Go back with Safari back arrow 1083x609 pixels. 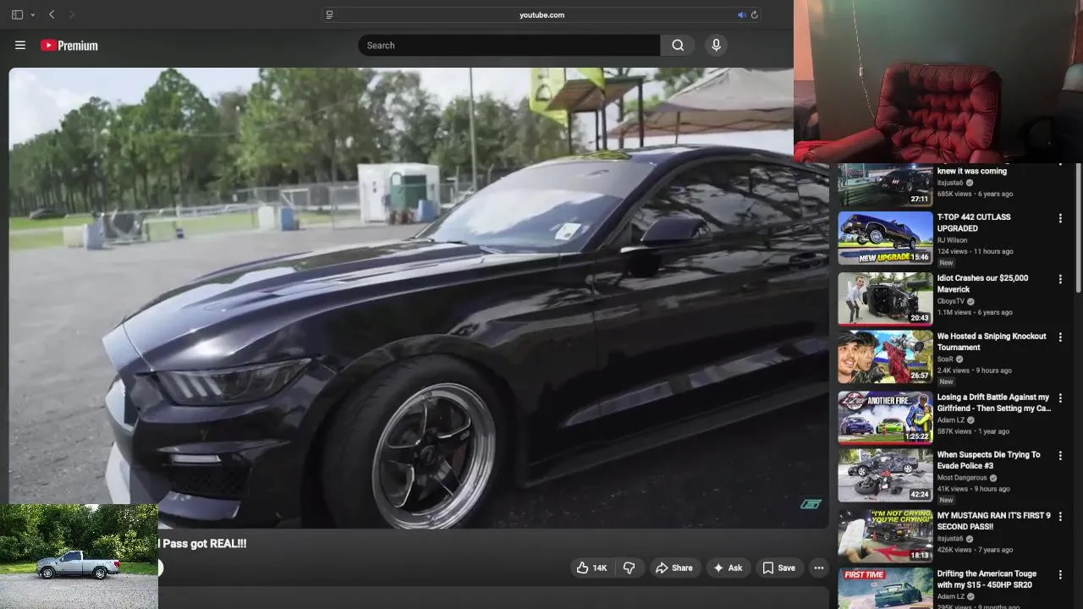coord(52,14)
